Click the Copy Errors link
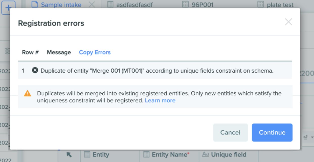Viewport: 314px width, 162px height. pyautogui.click(x=95, y=52)
